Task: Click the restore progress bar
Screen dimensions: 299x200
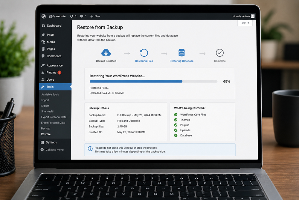Action: point(153,82)
